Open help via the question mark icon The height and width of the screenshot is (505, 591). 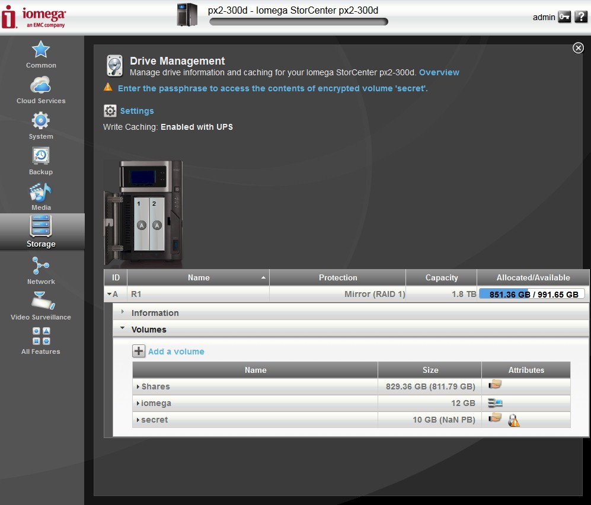pos(581,17)
